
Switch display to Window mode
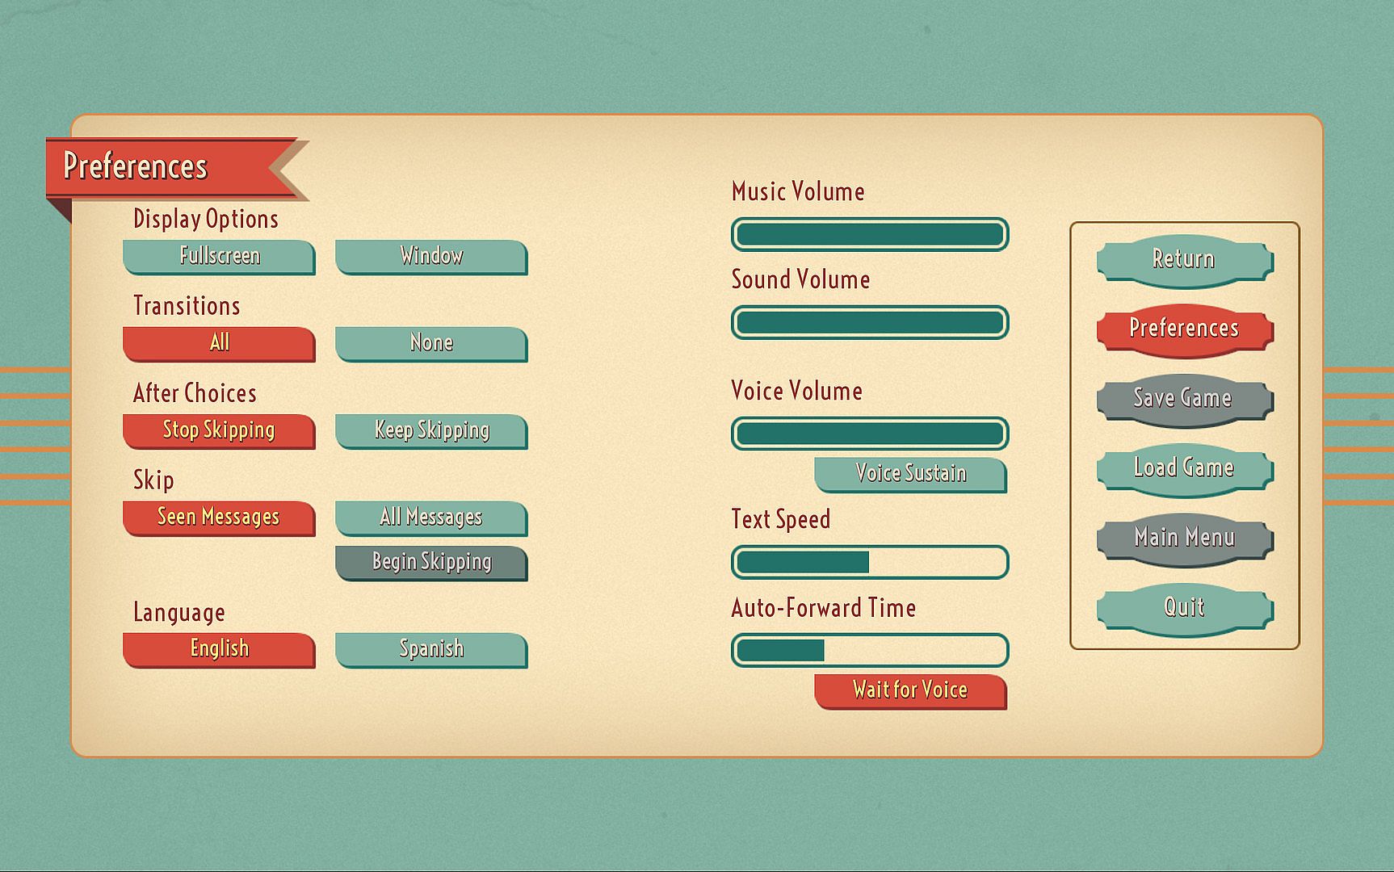coord(431,257)
